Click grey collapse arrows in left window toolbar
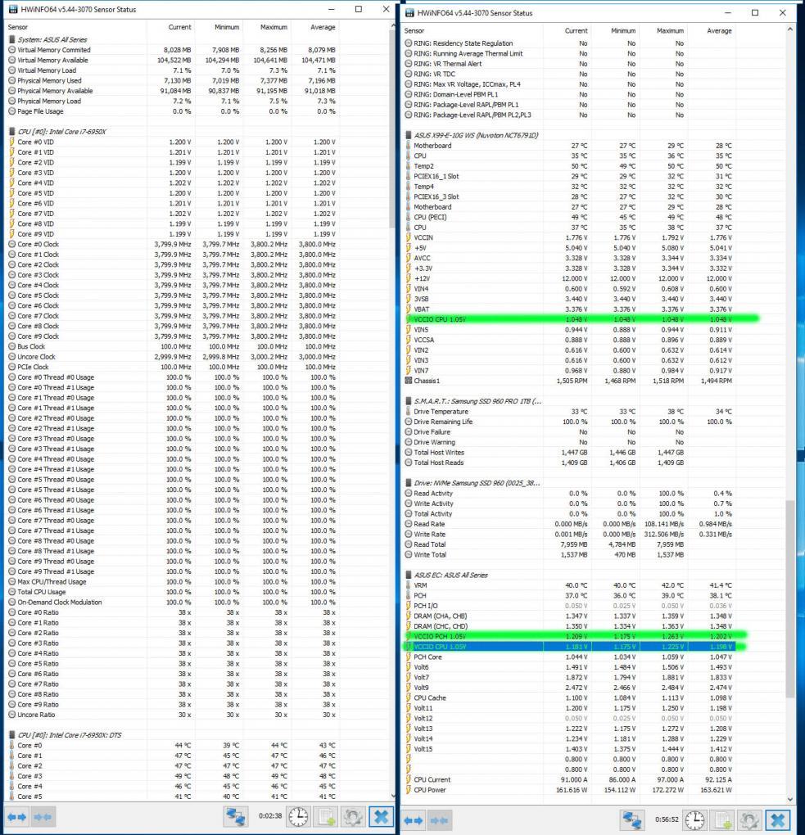Screen dimensions: 805x835 (43, 816)
